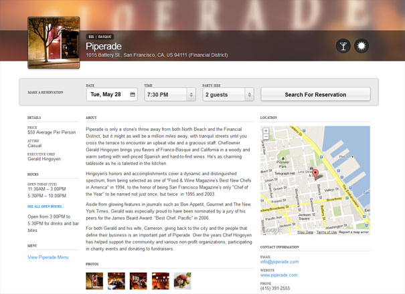405x294 pixels.
Task: Click the restaurant profile image with tree
Action: (54, 43)
